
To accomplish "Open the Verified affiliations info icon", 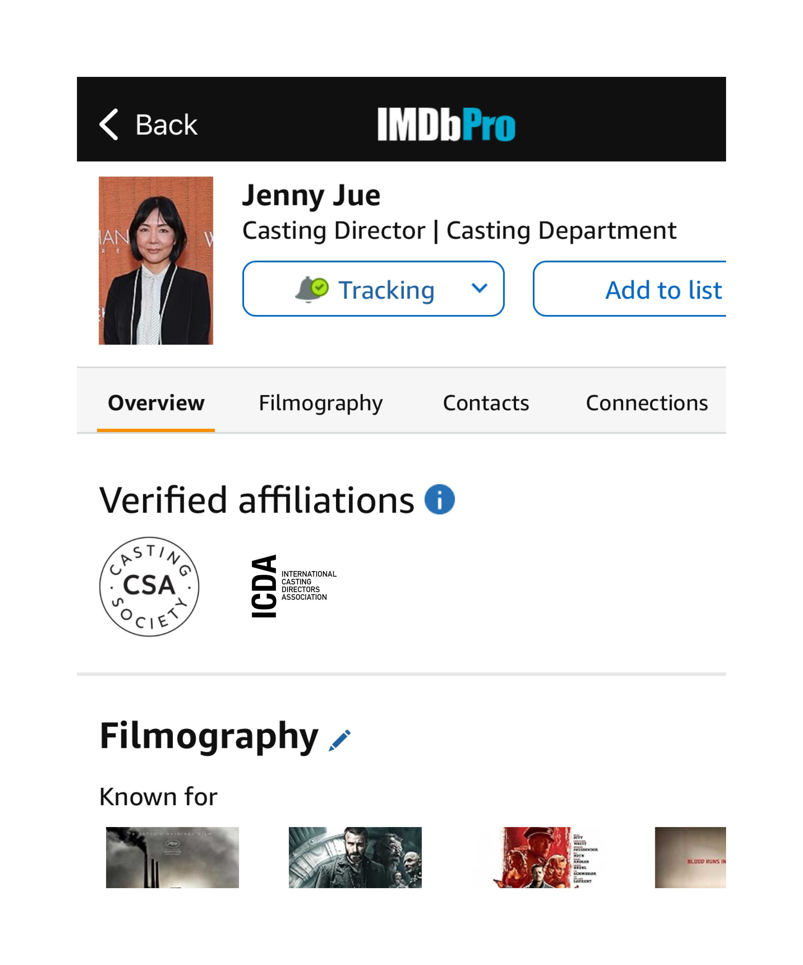I will click(439, 500).
